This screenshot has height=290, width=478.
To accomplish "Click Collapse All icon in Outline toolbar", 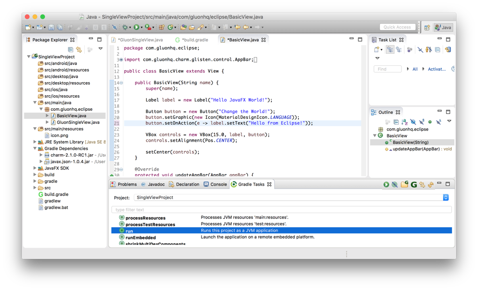I will pyautogui.click(x=396, y=122).
